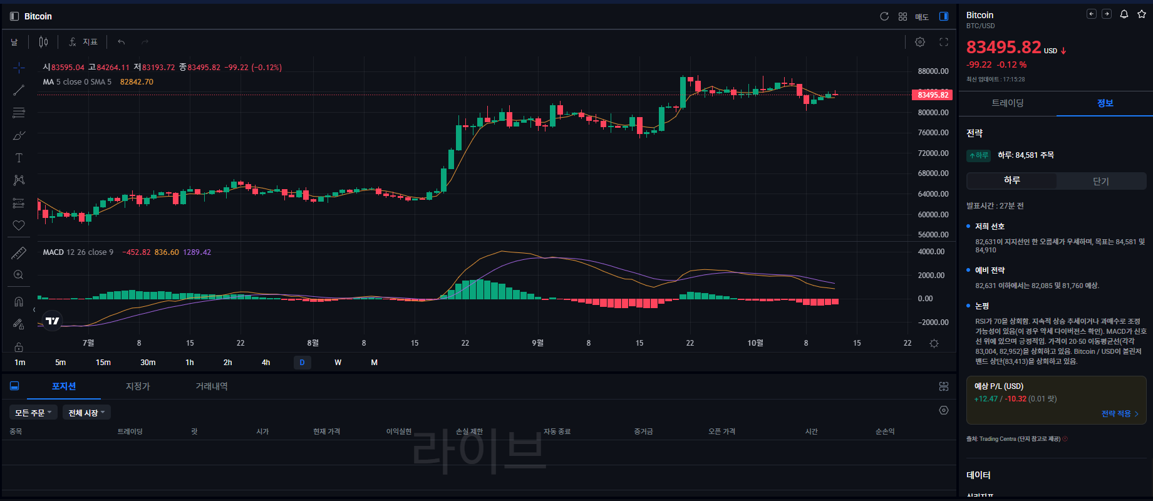1153x501 pixels.
Task: Click the 전략 적용 link
Action: point(1120,414)
